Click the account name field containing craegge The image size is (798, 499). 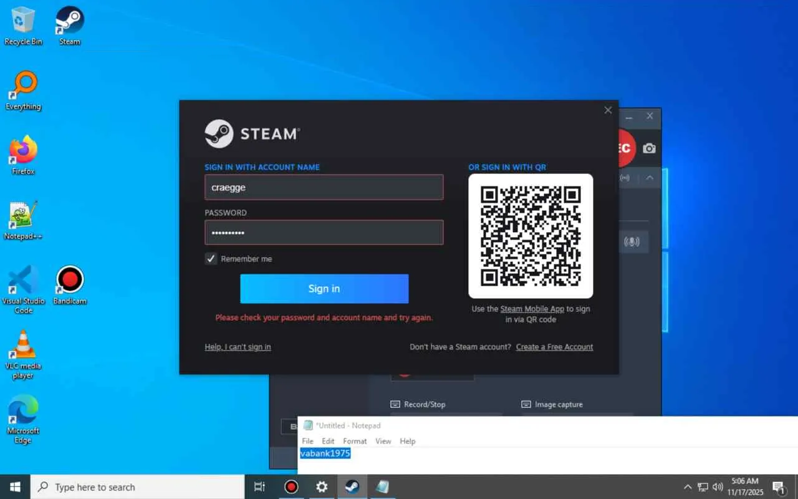tap(324, 187)
